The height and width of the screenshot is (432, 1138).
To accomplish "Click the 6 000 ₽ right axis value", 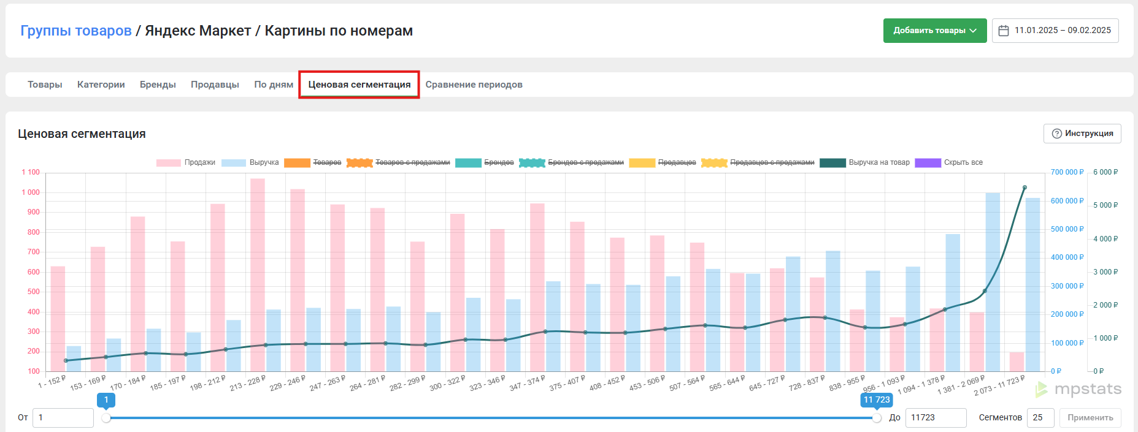I will [x=1105, y=172].
